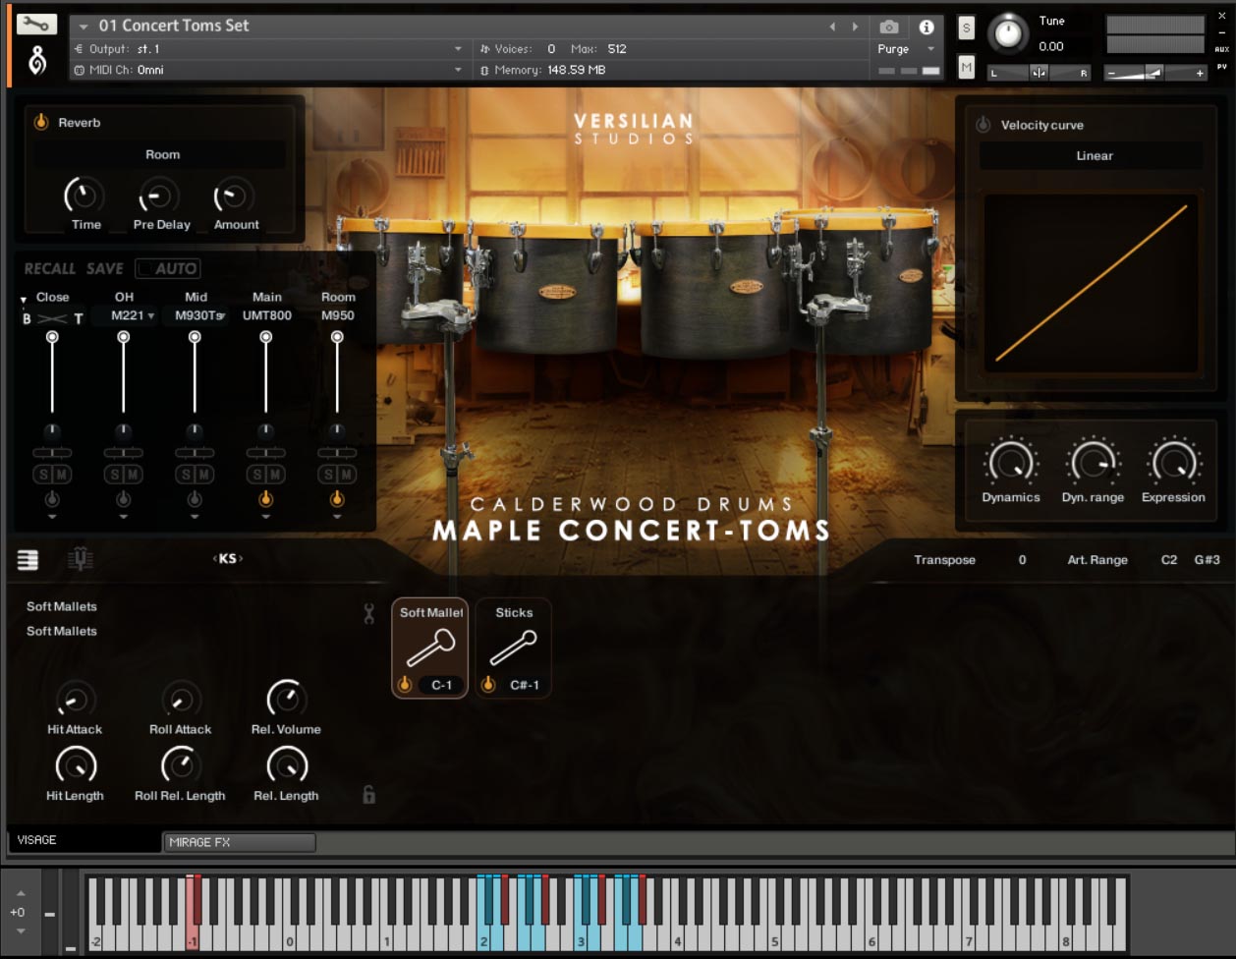Click the Dyn. range knob

(1093, 462)
